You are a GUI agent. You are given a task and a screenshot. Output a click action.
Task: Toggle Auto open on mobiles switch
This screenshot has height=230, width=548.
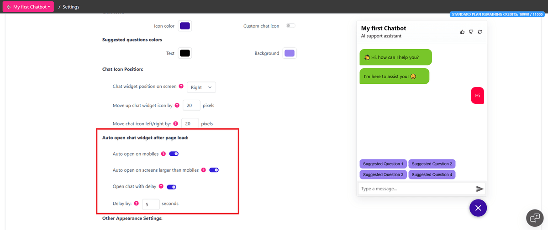[174, 154]
